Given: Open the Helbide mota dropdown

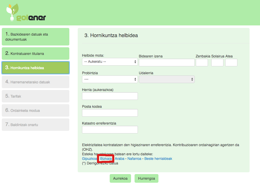Looking at the screenshot, I should (x=110, y=62).
